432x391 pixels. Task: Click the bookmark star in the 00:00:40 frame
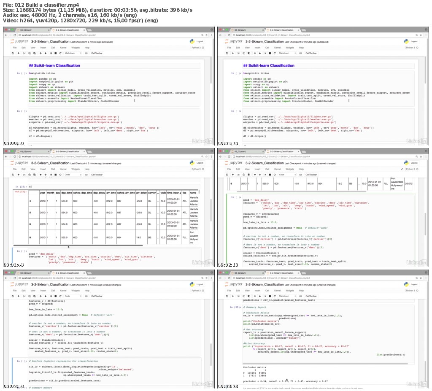coord(206,35)
